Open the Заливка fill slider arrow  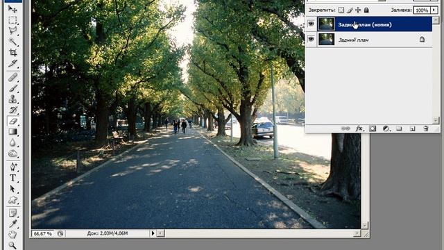coord(434,10)
